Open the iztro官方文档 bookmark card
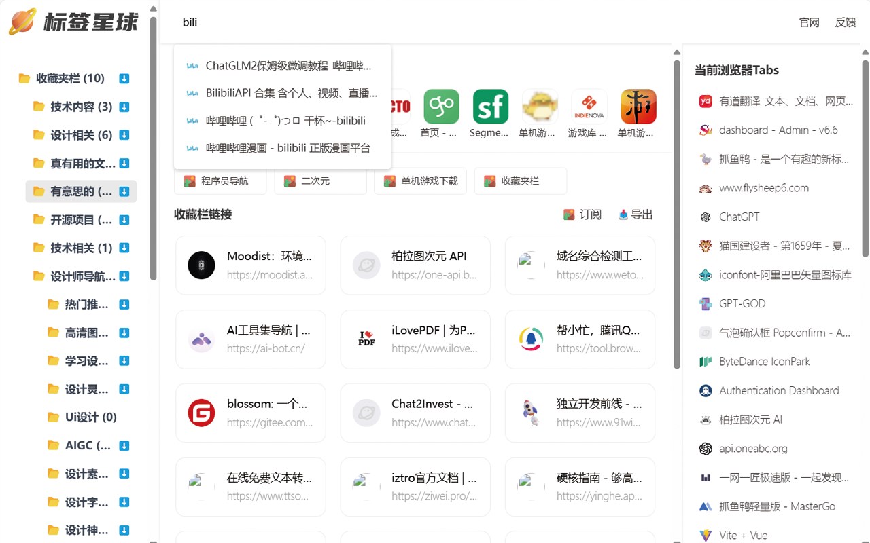Viewport: 870px width, 543px height. click(x=415, y=487)
